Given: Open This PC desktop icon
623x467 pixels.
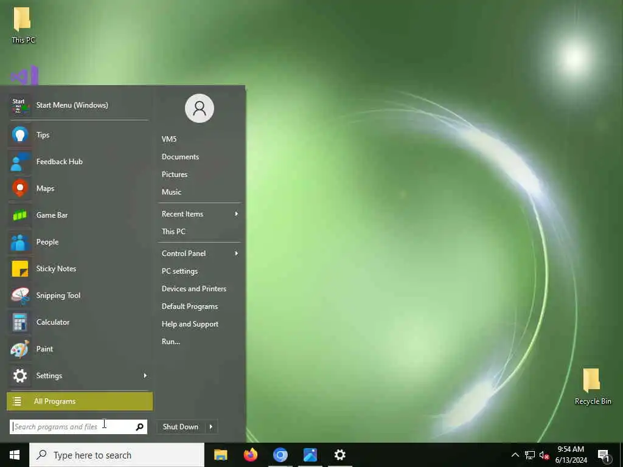Looking at the screenshot, I should tap(23, 24).
